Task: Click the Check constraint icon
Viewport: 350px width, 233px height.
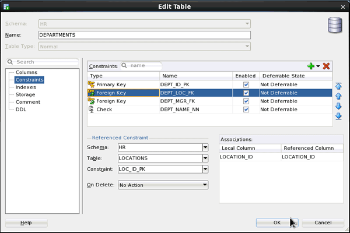Action: (x=92, y=109)
